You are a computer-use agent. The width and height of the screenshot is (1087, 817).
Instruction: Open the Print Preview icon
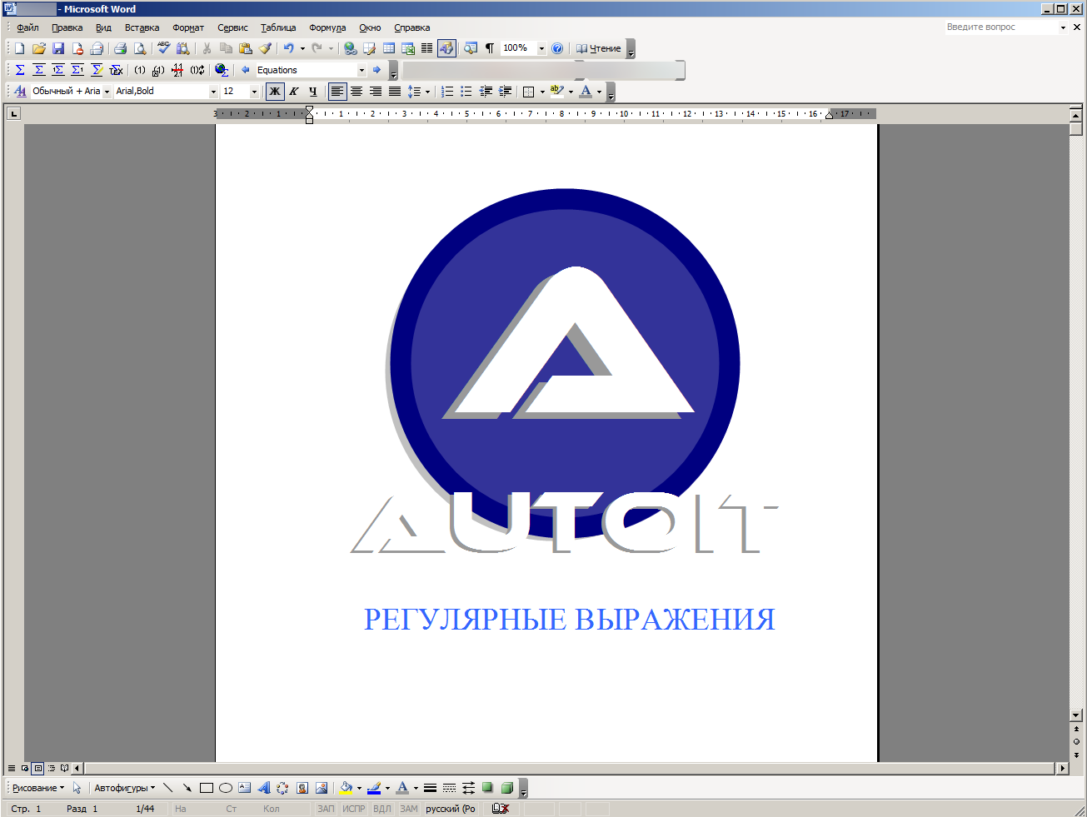(x=140, y=48)
